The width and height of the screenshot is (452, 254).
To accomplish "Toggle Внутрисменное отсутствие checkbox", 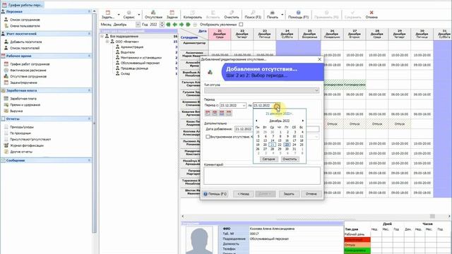I will pyautogui.click(x=208, y=137).
